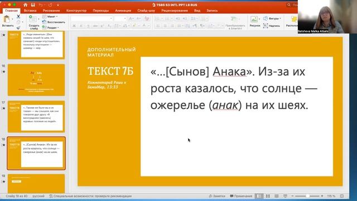Click fit slide to window icon
The height and width of the screenshot is (201, 357).
click(342, 196)
